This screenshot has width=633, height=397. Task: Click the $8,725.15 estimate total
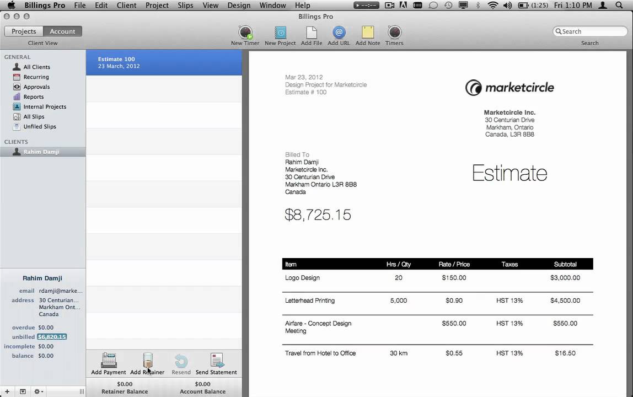click(x=318, y=214)
